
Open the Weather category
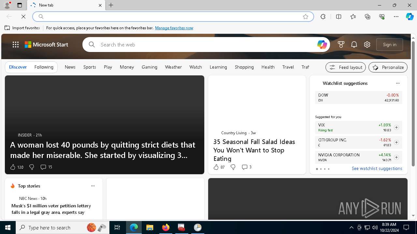click(173, 67)
